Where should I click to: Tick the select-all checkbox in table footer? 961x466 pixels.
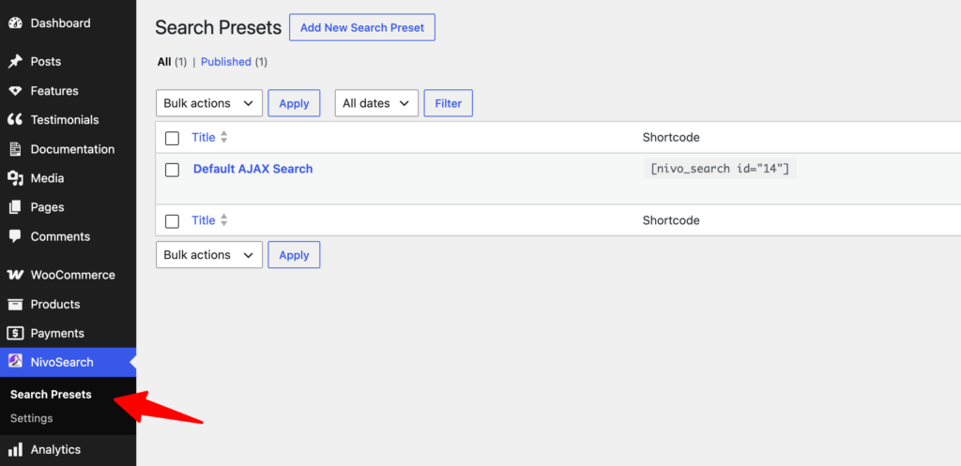173,221
